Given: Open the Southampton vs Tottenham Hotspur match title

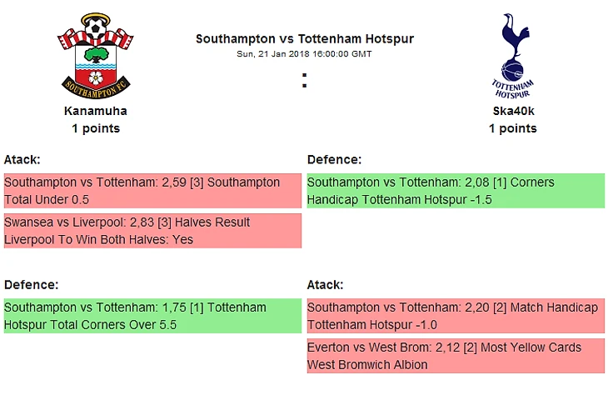Looking at the screenshot, I should pos(304,39).
